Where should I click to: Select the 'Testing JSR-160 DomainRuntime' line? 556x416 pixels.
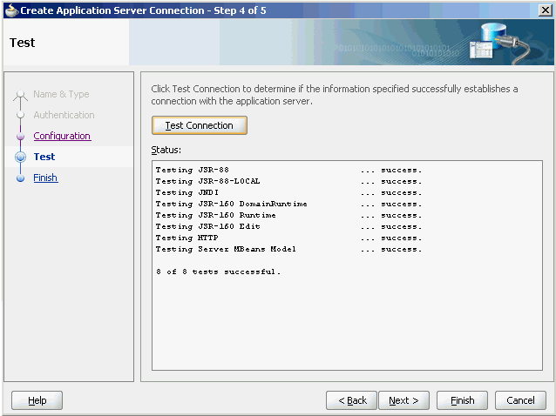coord(288,204)
